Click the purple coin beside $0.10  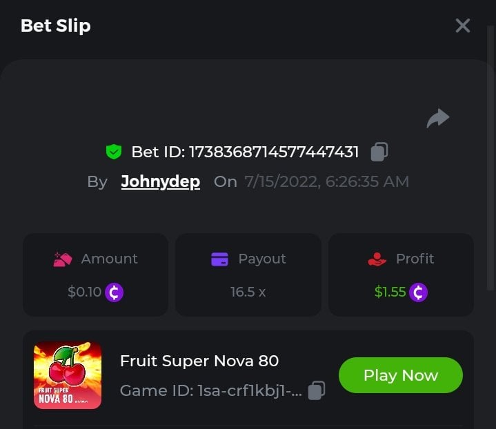point(115,292)
